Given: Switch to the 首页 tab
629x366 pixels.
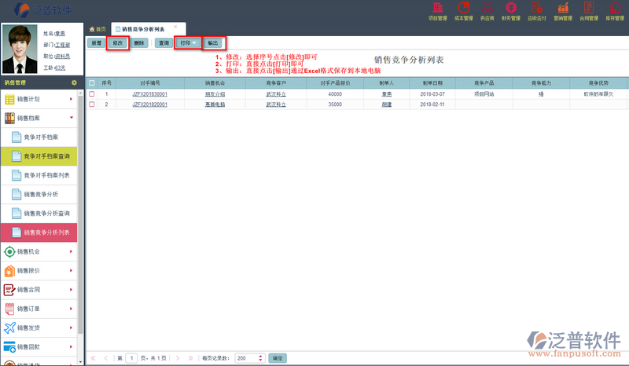Looking at the screenshot, I should [x=97, y=28].
